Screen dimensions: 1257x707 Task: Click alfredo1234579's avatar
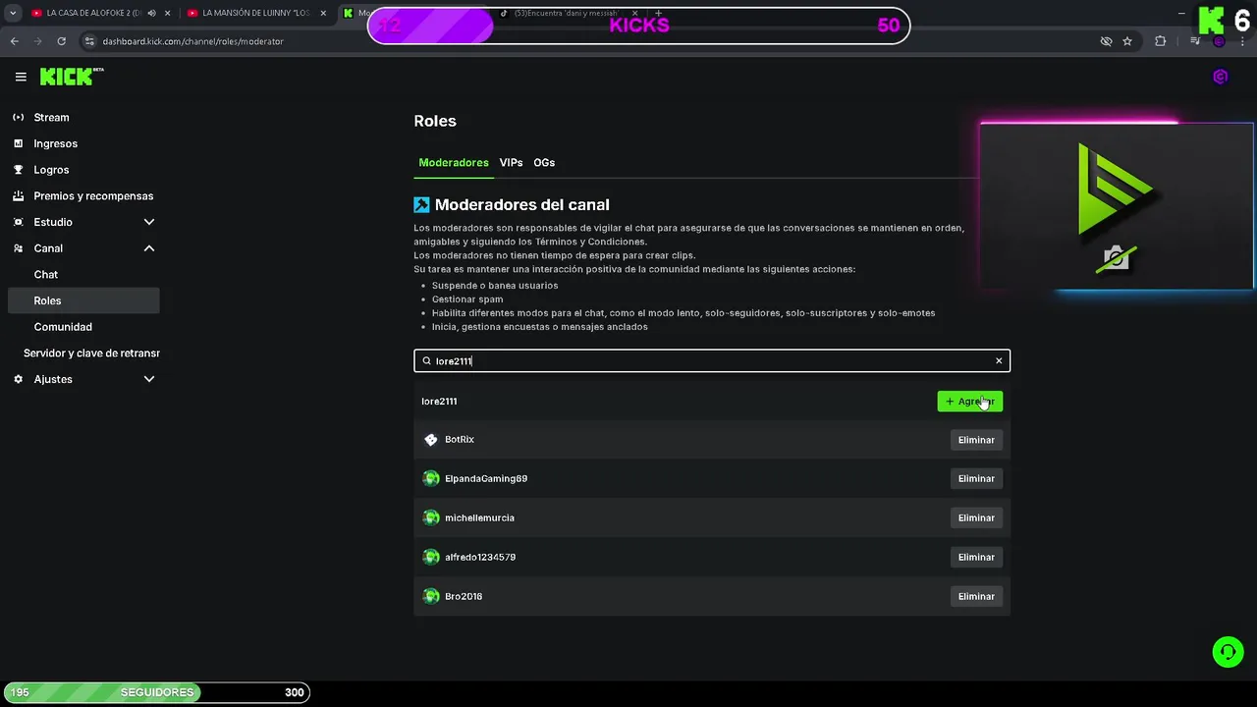tap(430, 557)
